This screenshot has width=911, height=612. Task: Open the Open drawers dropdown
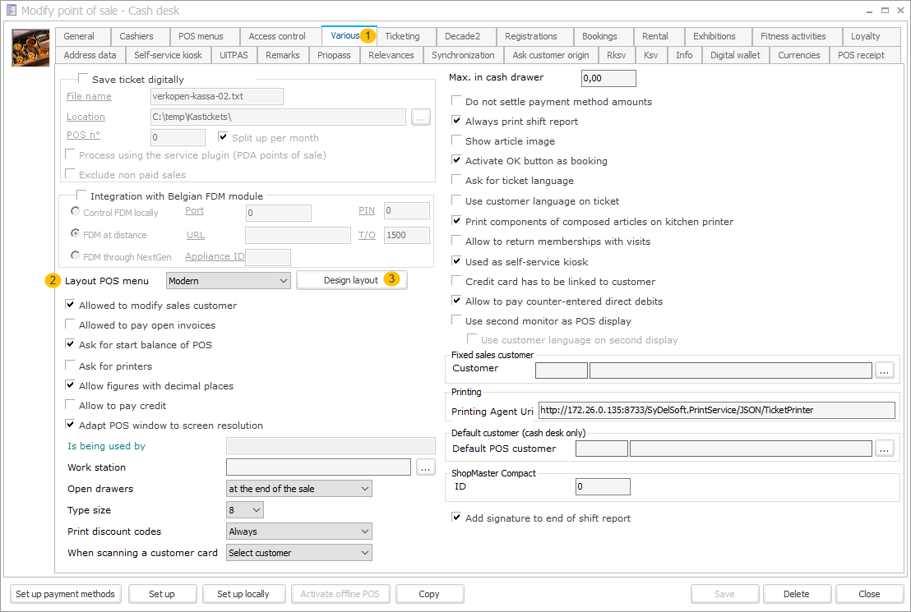coord(365,489)
